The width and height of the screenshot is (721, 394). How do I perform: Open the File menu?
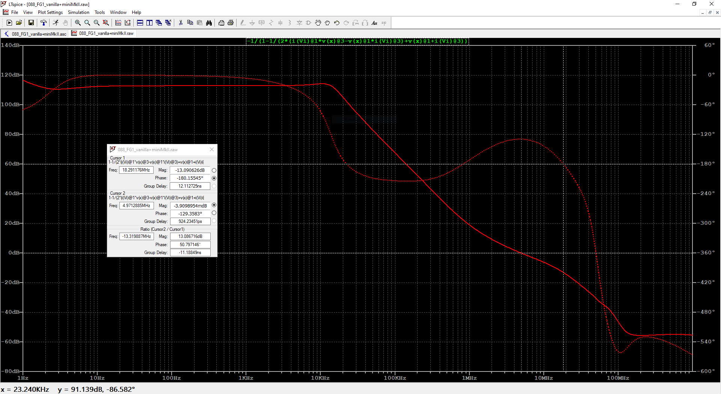[x=15, y=12]
